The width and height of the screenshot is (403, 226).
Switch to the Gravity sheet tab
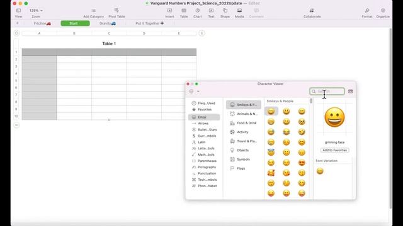[x=108, y=23]
